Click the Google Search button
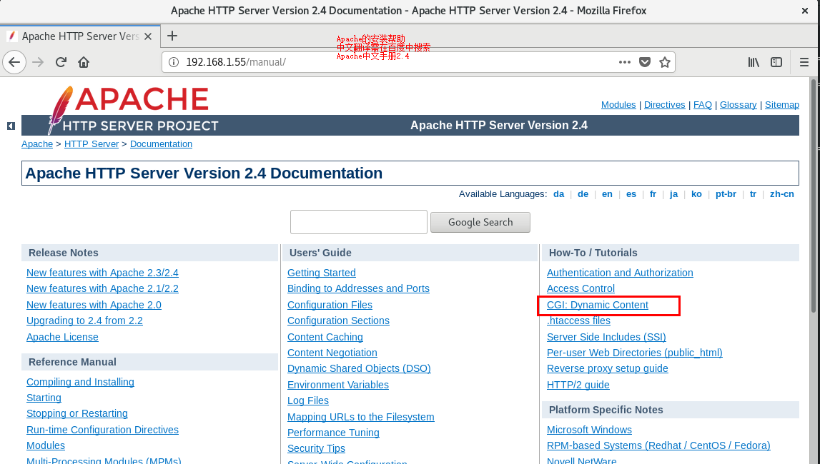 [480, 222]
